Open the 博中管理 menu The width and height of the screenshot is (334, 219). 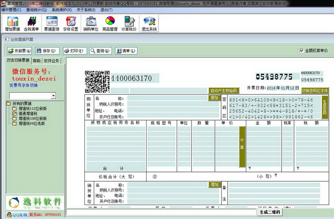pyautogui.click(x=11, y=10)
